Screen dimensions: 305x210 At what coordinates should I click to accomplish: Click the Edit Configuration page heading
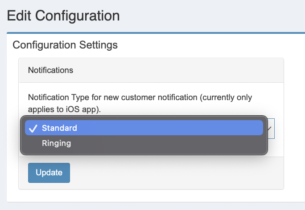pos(63,16)
